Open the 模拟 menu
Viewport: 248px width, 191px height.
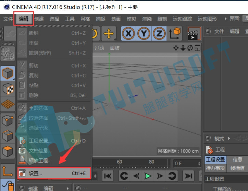(132, 19)
